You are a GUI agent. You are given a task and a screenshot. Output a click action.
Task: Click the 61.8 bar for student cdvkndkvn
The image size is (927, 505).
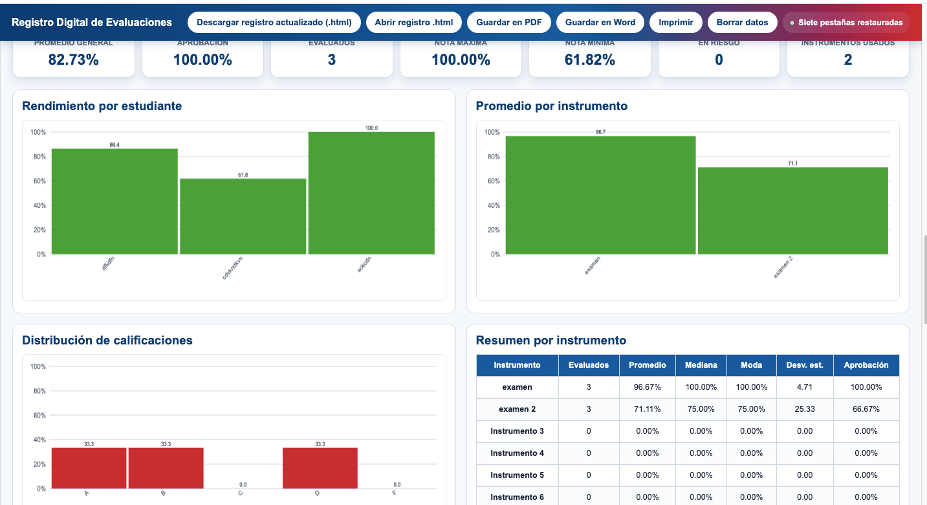click(243, 216)
